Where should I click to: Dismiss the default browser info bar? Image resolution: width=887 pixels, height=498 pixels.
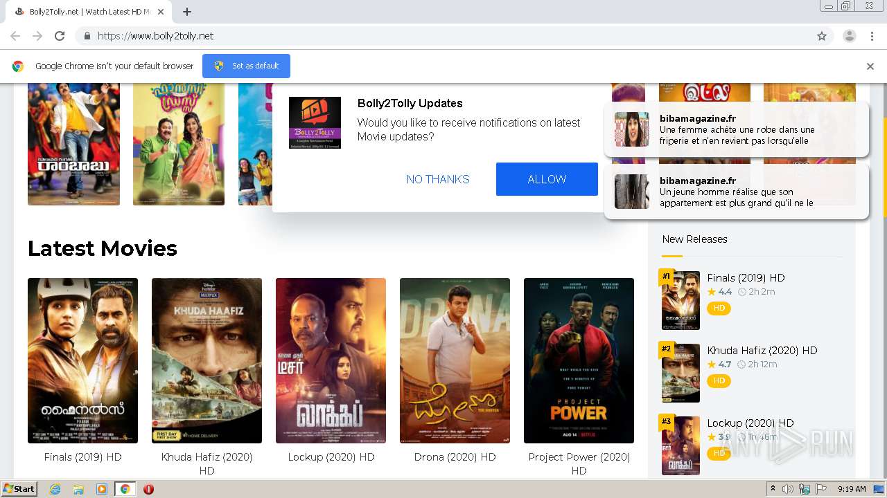coord(870,66)
